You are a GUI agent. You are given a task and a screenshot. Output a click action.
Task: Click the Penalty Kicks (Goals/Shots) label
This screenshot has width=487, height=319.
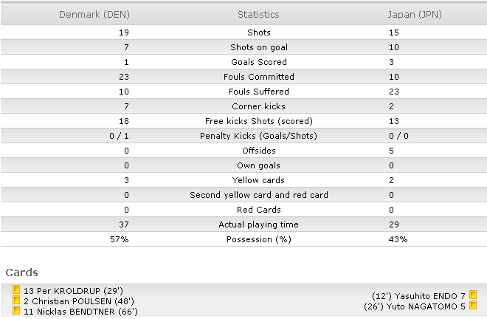(x=258, y=136)
